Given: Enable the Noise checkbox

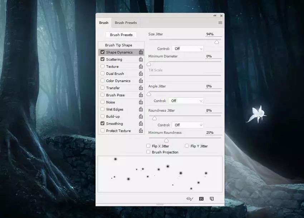Looking at the screenshot, I should tap(103, 102).
